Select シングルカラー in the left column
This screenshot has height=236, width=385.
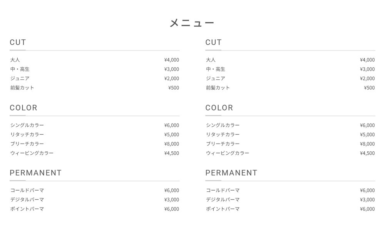(x=27, y=125)
